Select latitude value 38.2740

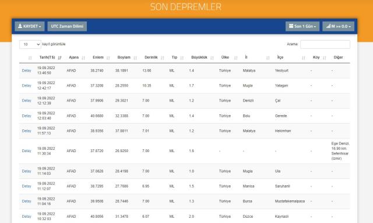coord(97,71)
